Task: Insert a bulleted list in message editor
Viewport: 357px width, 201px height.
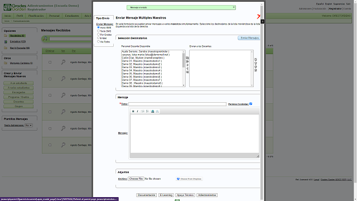Action: tap(147, 112)
